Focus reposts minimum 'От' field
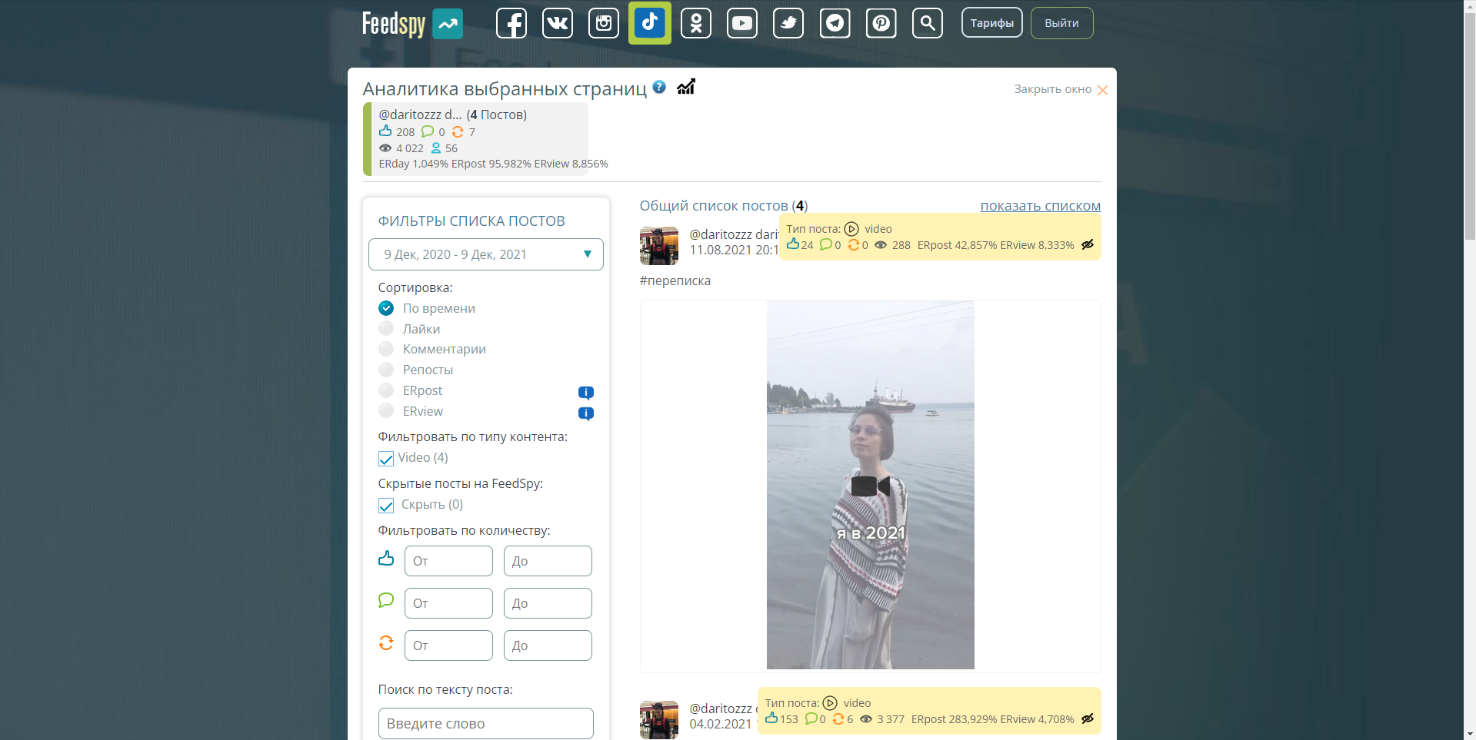The image size is (1476, 740). (x=448, y=645)
